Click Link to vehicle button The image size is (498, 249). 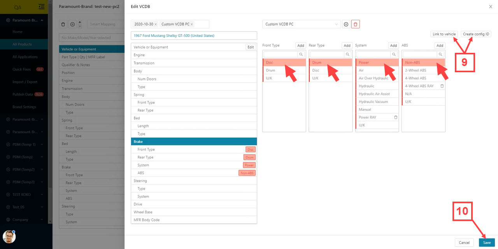point(444,34)
